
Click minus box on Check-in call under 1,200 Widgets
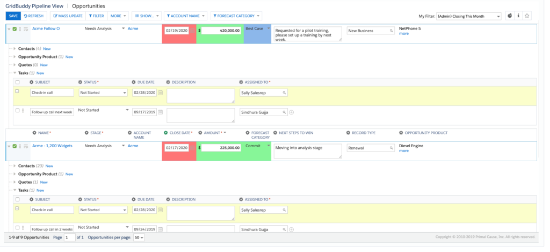[17, 208]
